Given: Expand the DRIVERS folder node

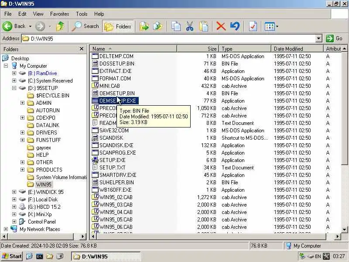Looking at the screenshot, I should [22, 133].
